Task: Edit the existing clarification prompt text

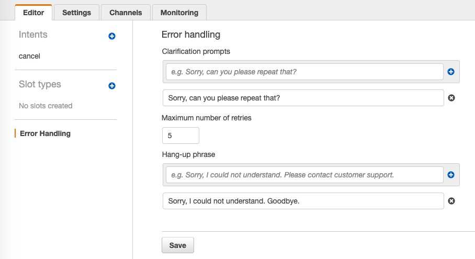Action: (303, 98)
